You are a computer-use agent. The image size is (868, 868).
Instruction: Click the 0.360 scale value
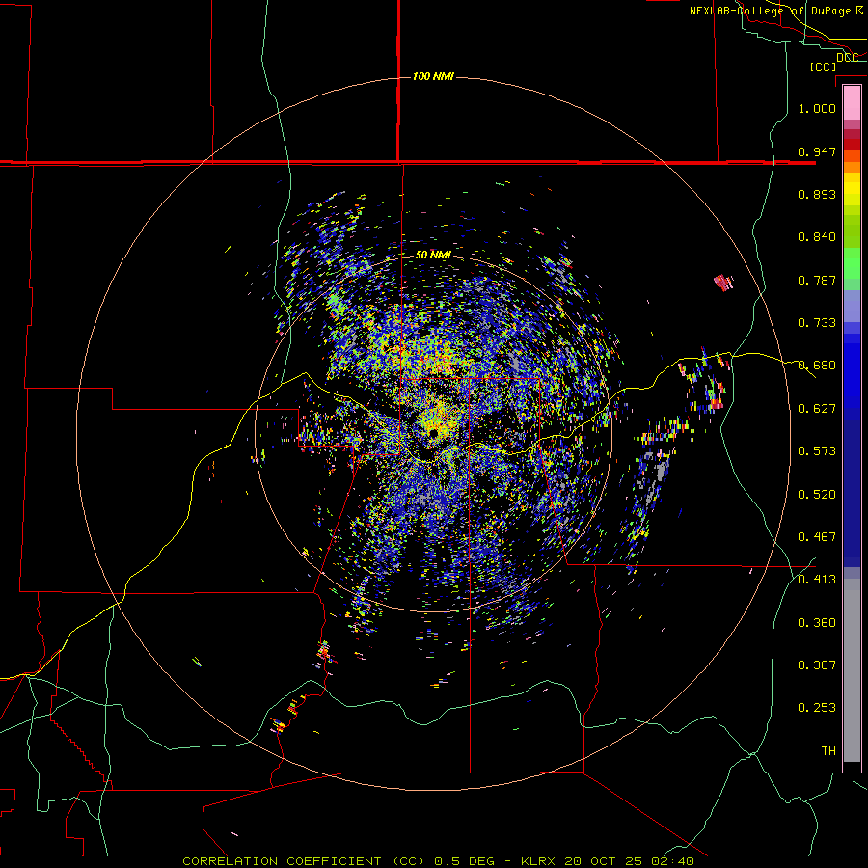coord(817,623)
